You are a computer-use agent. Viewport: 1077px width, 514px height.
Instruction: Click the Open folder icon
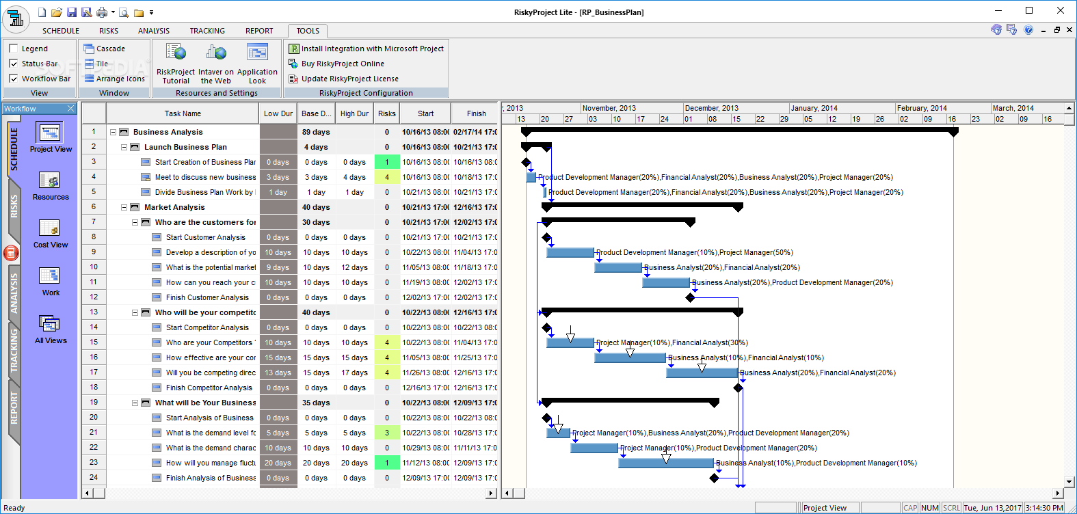coord(57,12)
